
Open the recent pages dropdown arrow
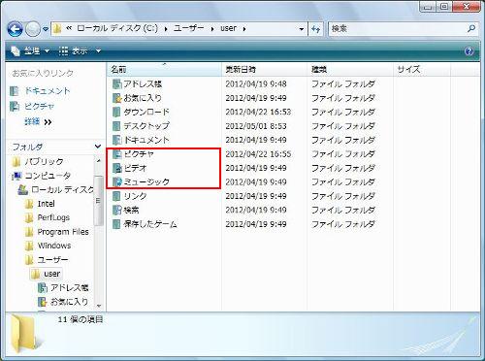46,29
